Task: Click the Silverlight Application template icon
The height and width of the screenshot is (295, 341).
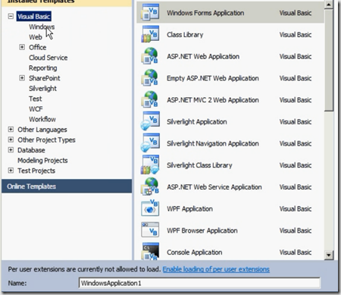Action: coord(150,121)
